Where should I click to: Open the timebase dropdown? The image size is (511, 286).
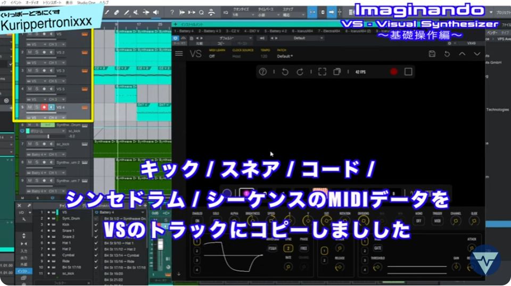(269, 15)
